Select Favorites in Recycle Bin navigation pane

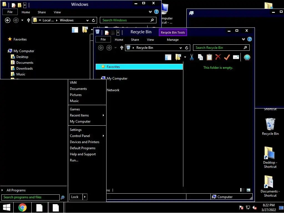click(139, 67)
